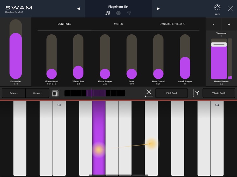
Task: Click the Expression value 0.78
Action: [x=16, y=84]
